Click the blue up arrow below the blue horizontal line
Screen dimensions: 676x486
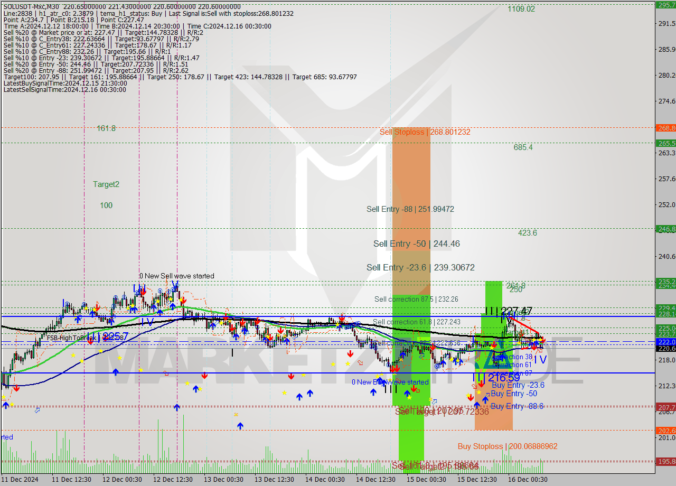(x=6, y=405)
